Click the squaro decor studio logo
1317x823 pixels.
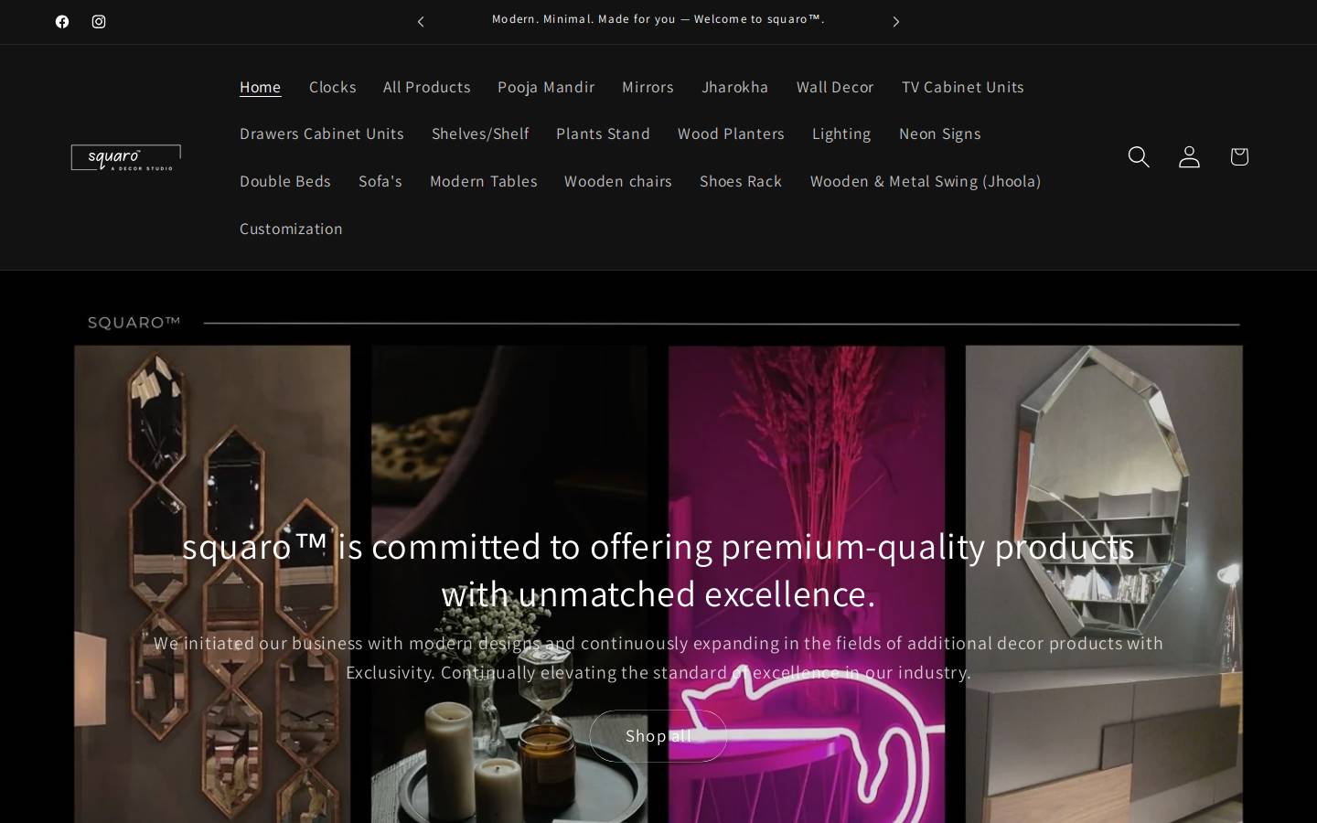pos(126,157)
